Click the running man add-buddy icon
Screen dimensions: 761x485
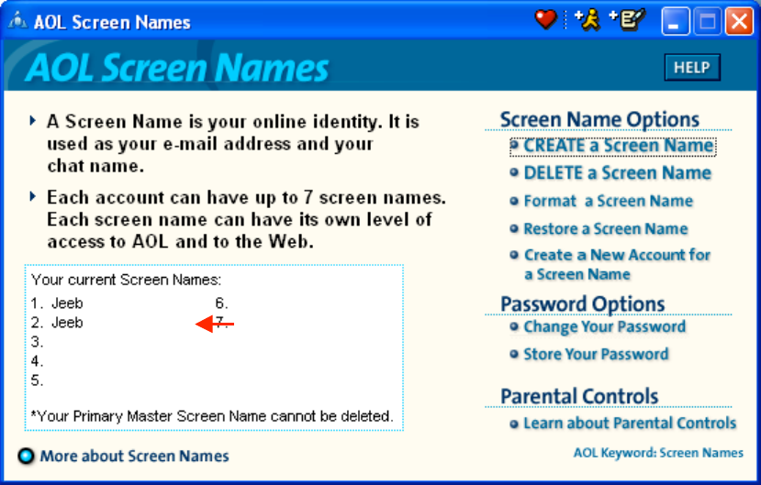pos(588,20)
